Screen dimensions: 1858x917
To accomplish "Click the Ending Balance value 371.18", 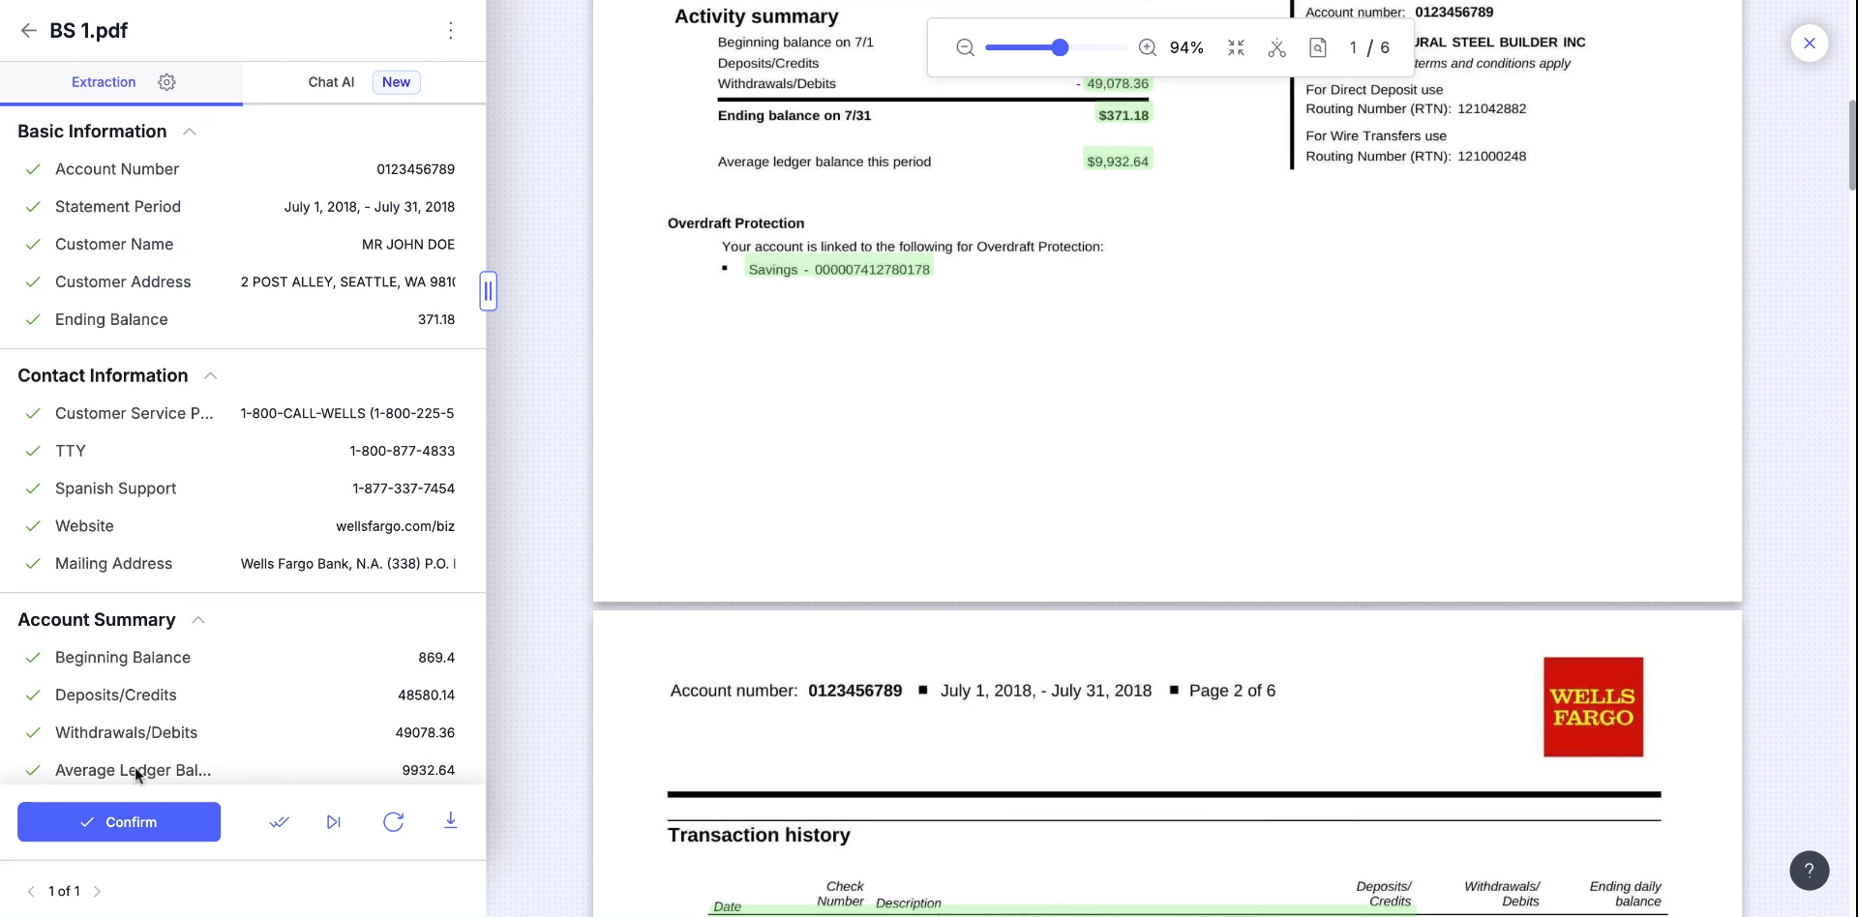I will [x=436, y=320].
